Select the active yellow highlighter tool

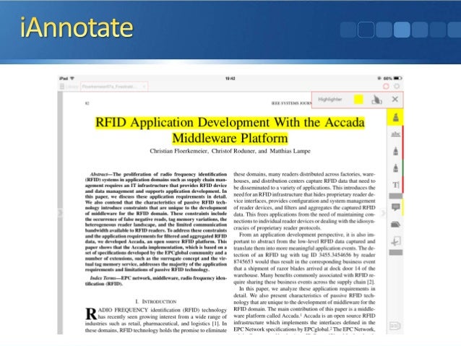(x=395, y=117)
